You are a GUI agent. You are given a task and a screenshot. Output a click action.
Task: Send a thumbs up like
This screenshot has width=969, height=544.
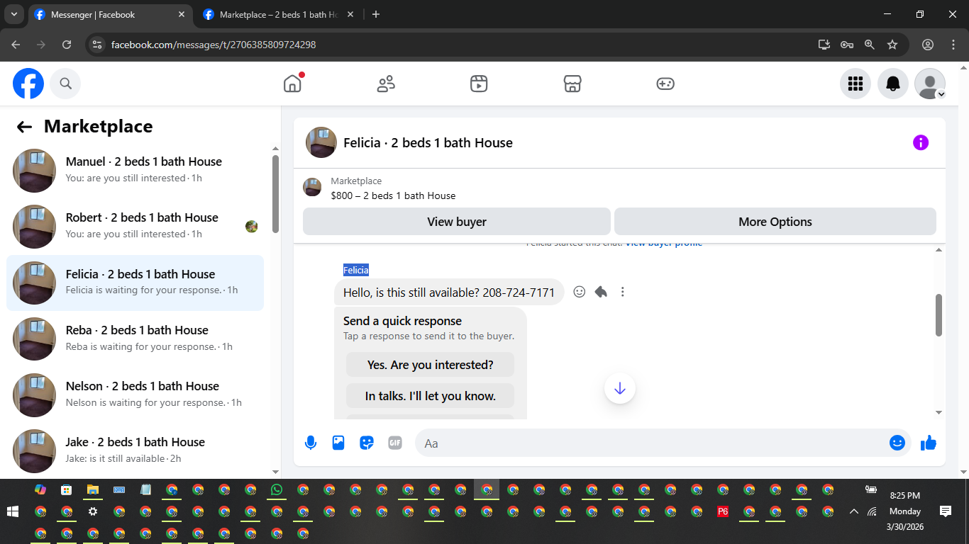coord(929,443)
